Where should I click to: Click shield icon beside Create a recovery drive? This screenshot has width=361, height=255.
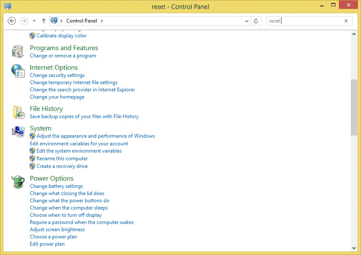[32, 166]
